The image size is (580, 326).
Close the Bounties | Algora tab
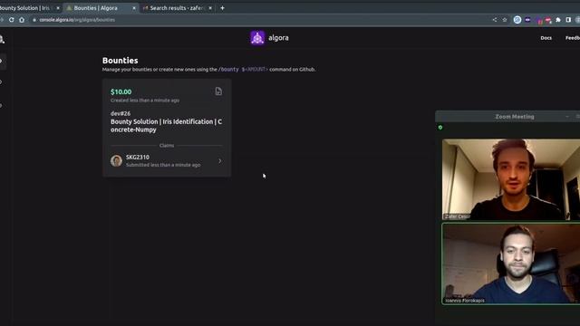pyautogui.click(x=134, y=8)
